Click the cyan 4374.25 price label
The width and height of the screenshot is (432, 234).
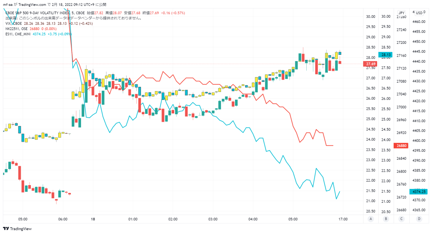(x=419, y=191)
